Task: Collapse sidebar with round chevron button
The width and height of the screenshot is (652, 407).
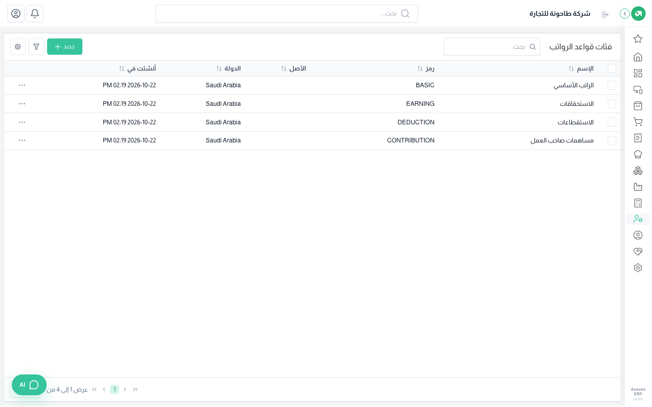Action: (625, 14)
